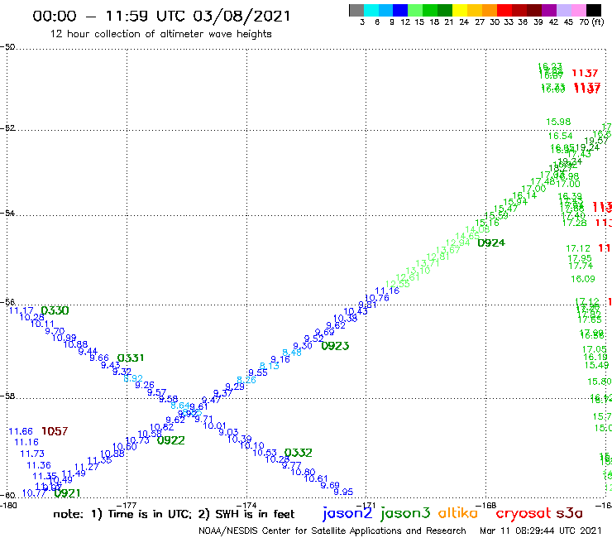Screen dimensions: 612x538
Task: Click the -180 longitude axis label
Action: click(8, 505)
